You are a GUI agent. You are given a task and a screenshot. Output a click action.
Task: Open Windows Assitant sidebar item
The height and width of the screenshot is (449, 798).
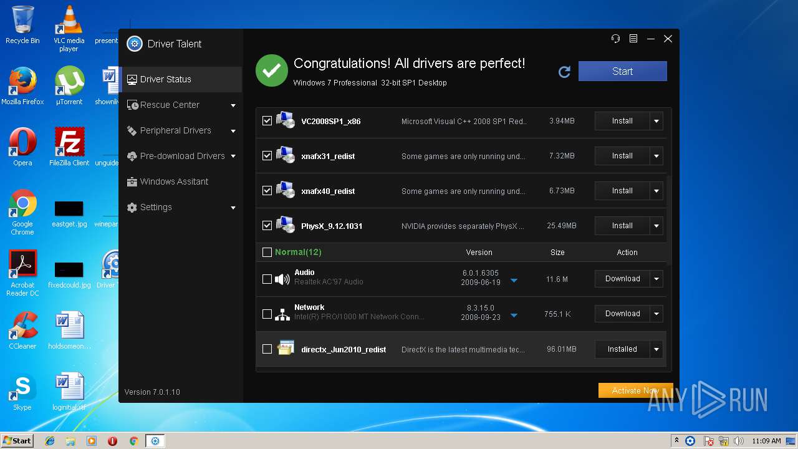tap(180, 181)
